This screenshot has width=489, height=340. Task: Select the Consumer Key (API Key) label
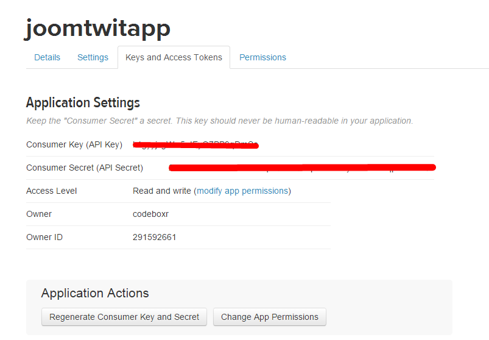click(x=74, y=145)
